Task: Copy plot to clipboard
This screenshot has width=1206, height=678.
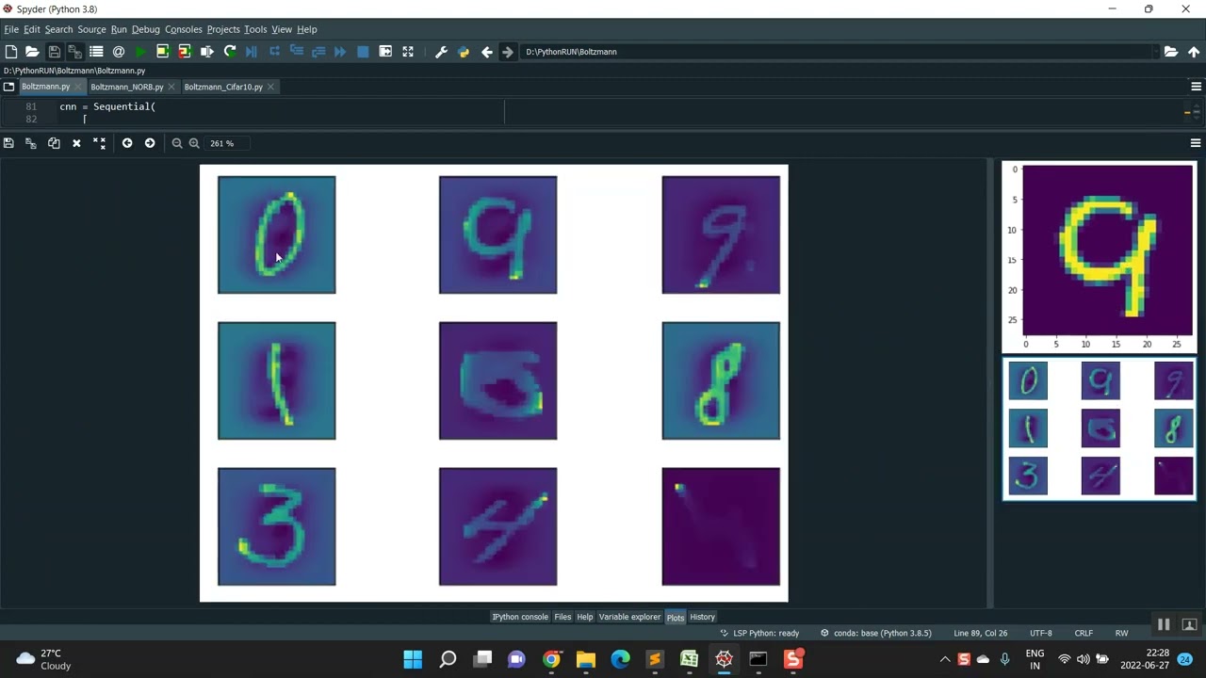Action: pyautogui.click(x=54, y=143)
